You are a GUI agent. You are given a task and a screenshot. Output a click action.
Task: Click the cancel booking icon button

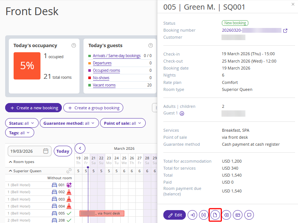(x=226, y=215)
